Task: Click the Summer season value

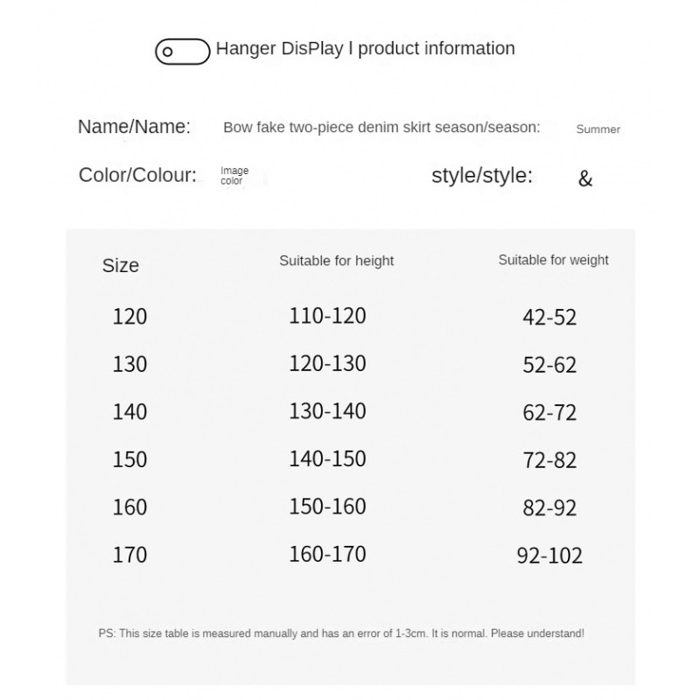Action: 598,129
